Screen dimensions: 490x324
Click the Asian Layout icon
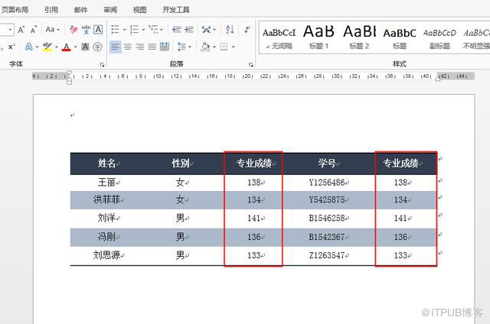click(206, 30)
